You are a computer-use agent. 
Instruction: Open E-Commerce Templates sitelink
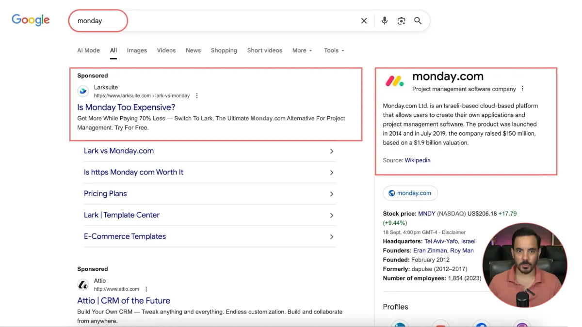[125, 236]
